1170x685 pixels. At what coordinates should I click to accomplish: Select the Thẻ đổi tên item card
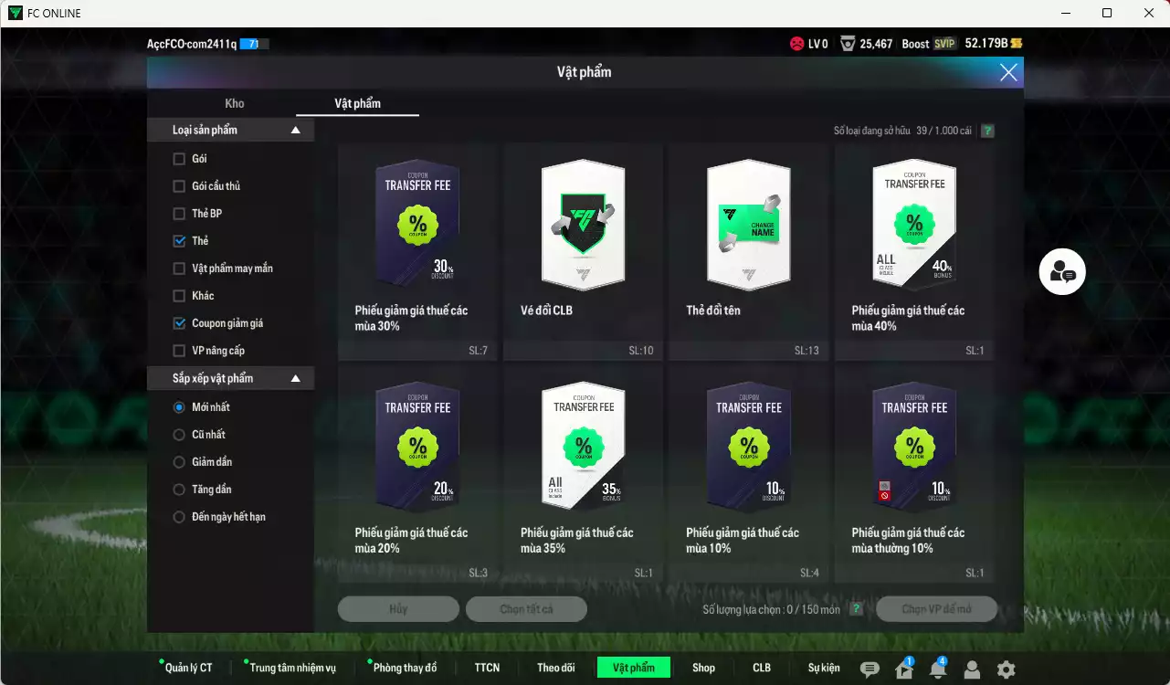click(748, 250)
